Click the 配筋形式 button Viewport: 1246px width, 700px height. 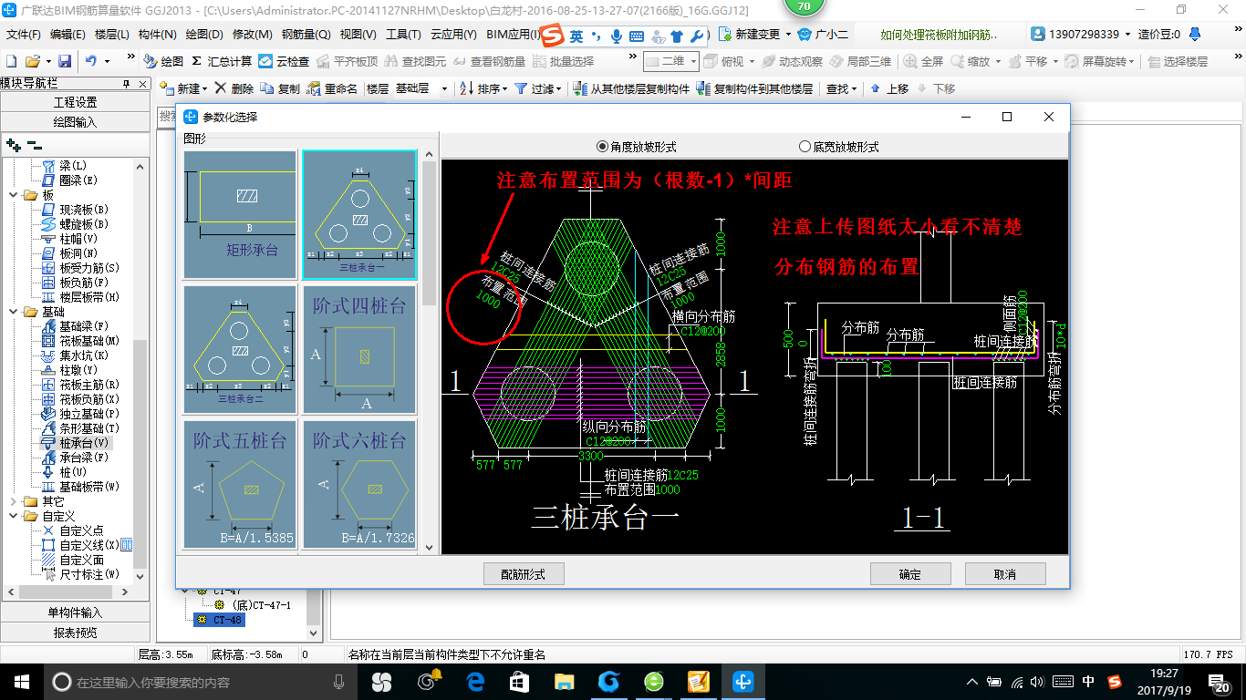point(524,574)
